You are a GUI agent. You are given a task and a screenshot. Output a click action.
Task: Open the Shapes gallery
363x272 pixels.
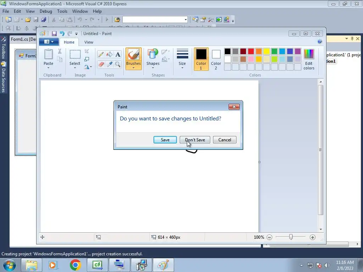click(x=153, y=59)
